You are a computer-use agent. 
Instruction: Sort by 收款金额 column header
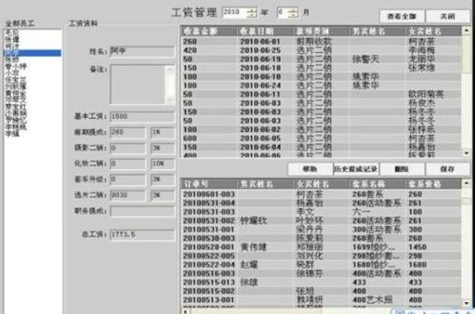point(208,32)
